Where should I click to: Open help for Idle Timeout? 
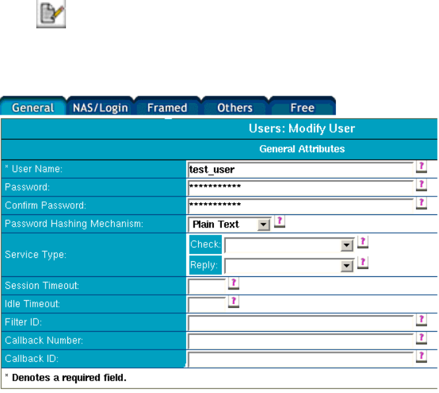[234, 302]
